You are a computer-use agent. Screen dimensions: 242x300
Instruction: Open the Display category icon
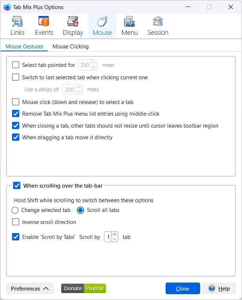pos(73,22)
